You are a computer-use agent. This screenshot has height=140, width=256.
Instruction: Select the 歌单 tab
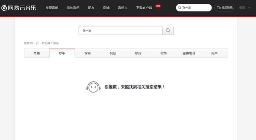coord(164,53)
